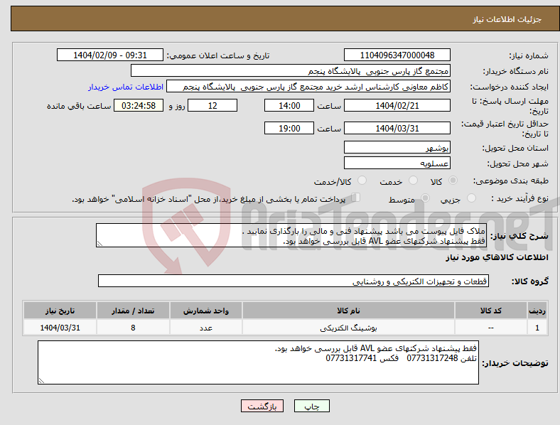
Task: Click the چاپ (print) button
Action: pos(311,406)
